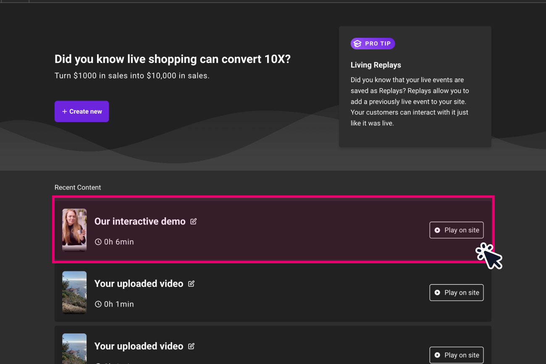The width and height of the screenshot is (546, 364).
Task: Select the Our interactive demo title
Action: click(140, 221)
